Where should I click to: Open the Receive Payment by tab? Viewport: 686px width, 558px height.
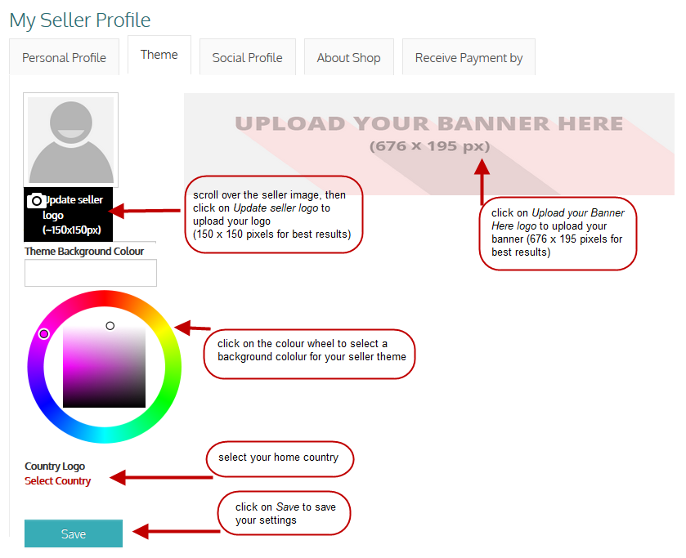coord(469,58)
